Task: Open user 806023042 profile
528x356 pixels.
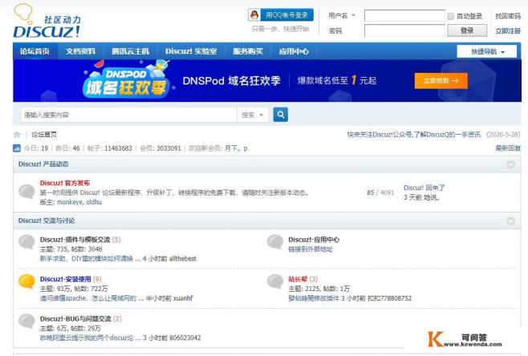Action: pos(185,338)
